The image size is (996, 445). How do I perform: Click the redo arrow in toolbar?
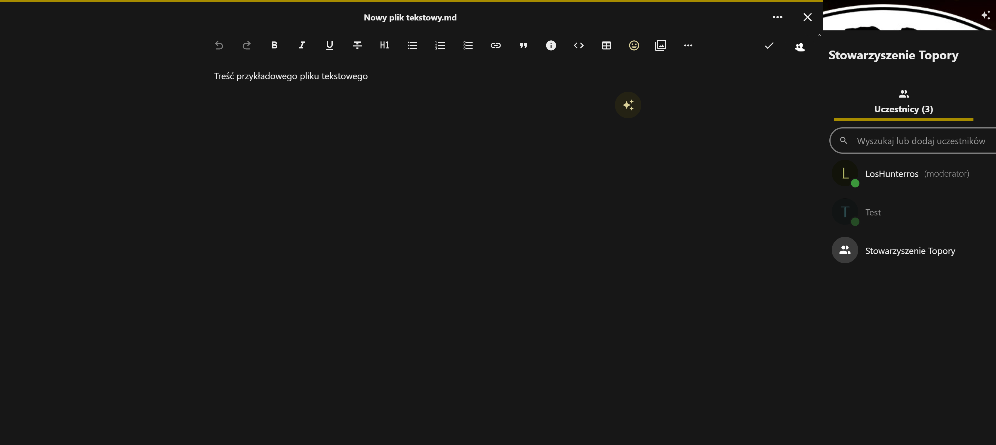pyautogui.click(x=246, y=46)
